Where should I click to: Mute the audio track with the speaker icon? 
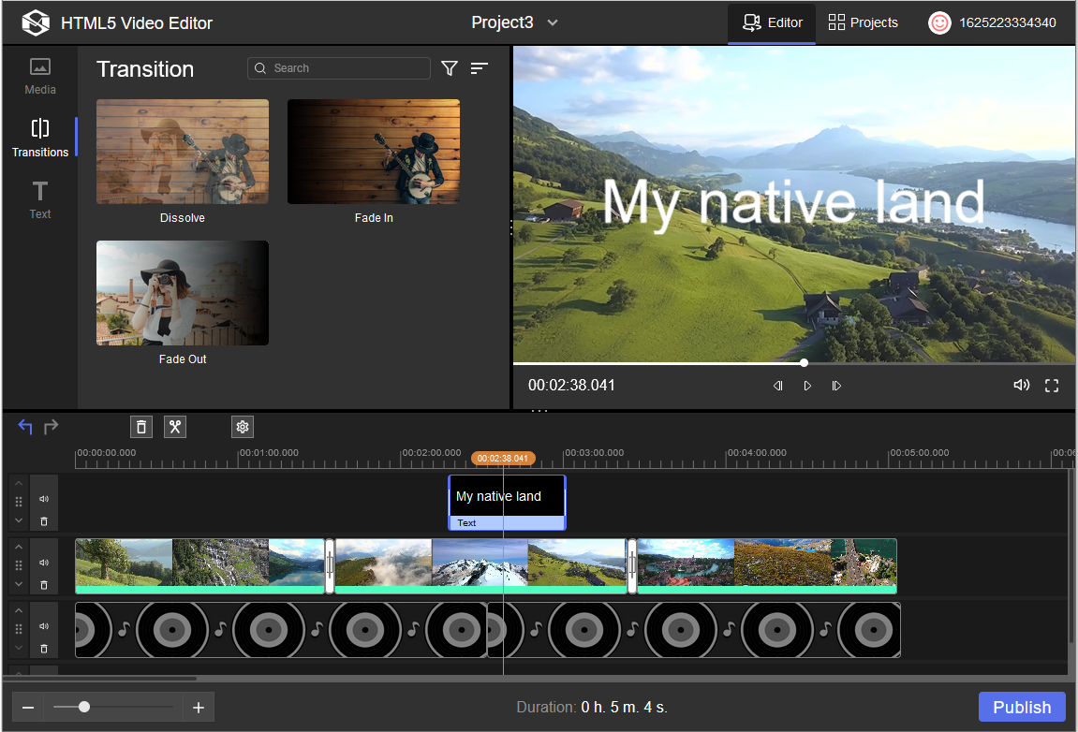44,628
